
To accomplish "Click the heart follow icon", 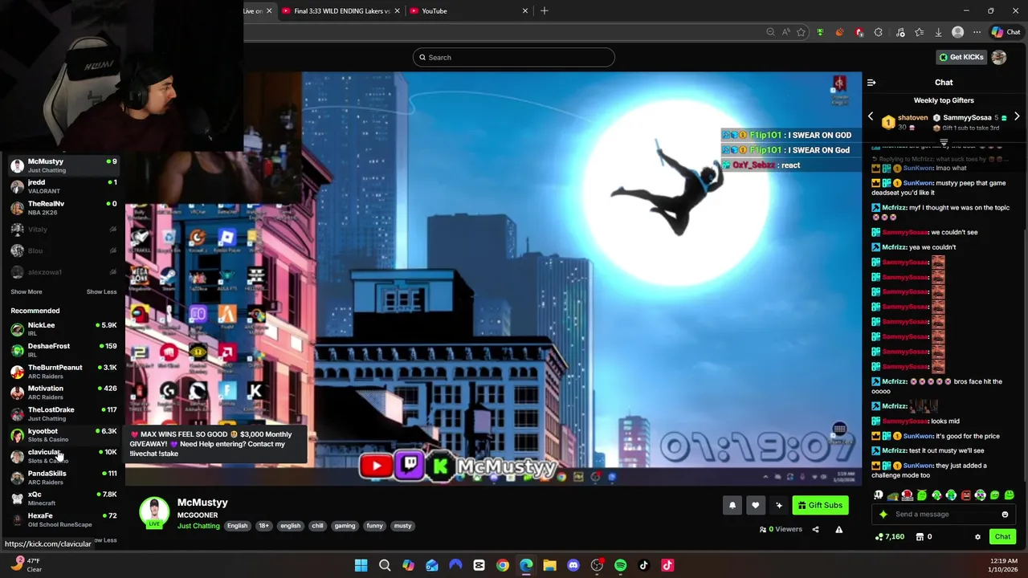I will point(755,505).
